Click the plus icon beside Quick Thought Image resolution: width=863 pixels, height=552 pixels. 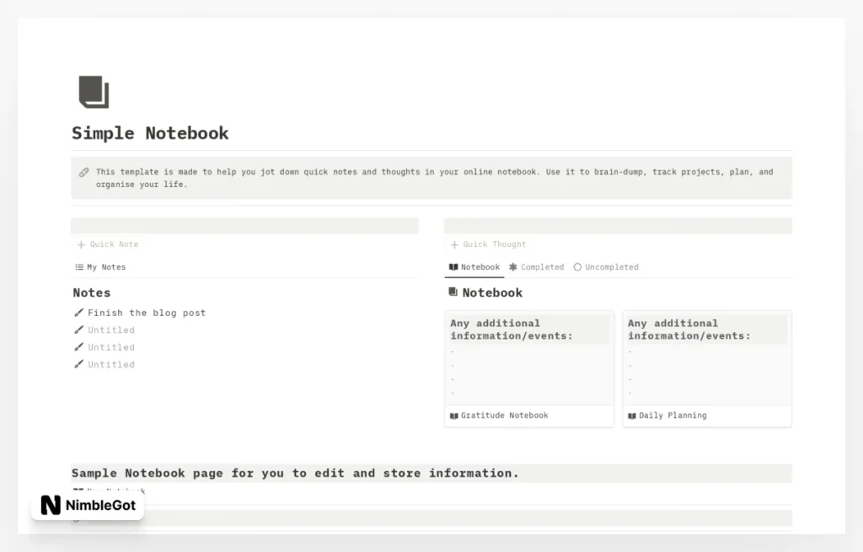tap(453, 244)
